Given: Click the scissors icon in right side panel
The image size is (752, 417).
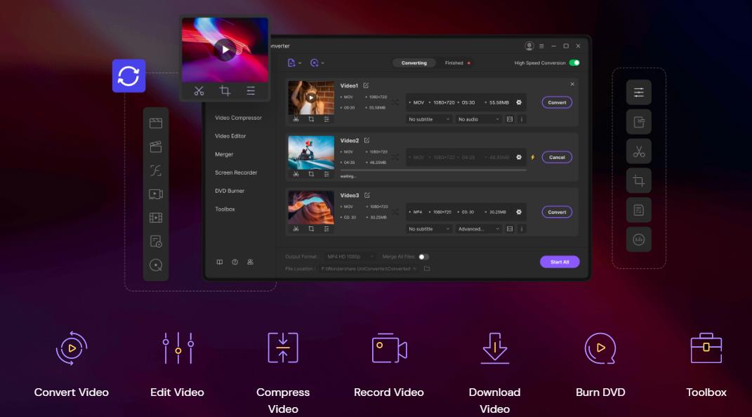Looking at the screenshot, I should coord(638,151).
